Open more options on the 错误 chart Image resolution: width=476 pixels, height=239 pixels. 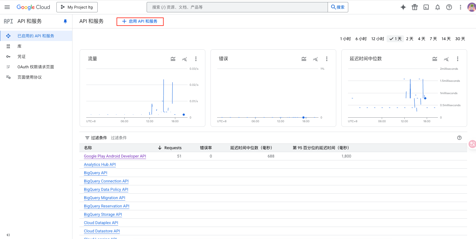(327, 59)
